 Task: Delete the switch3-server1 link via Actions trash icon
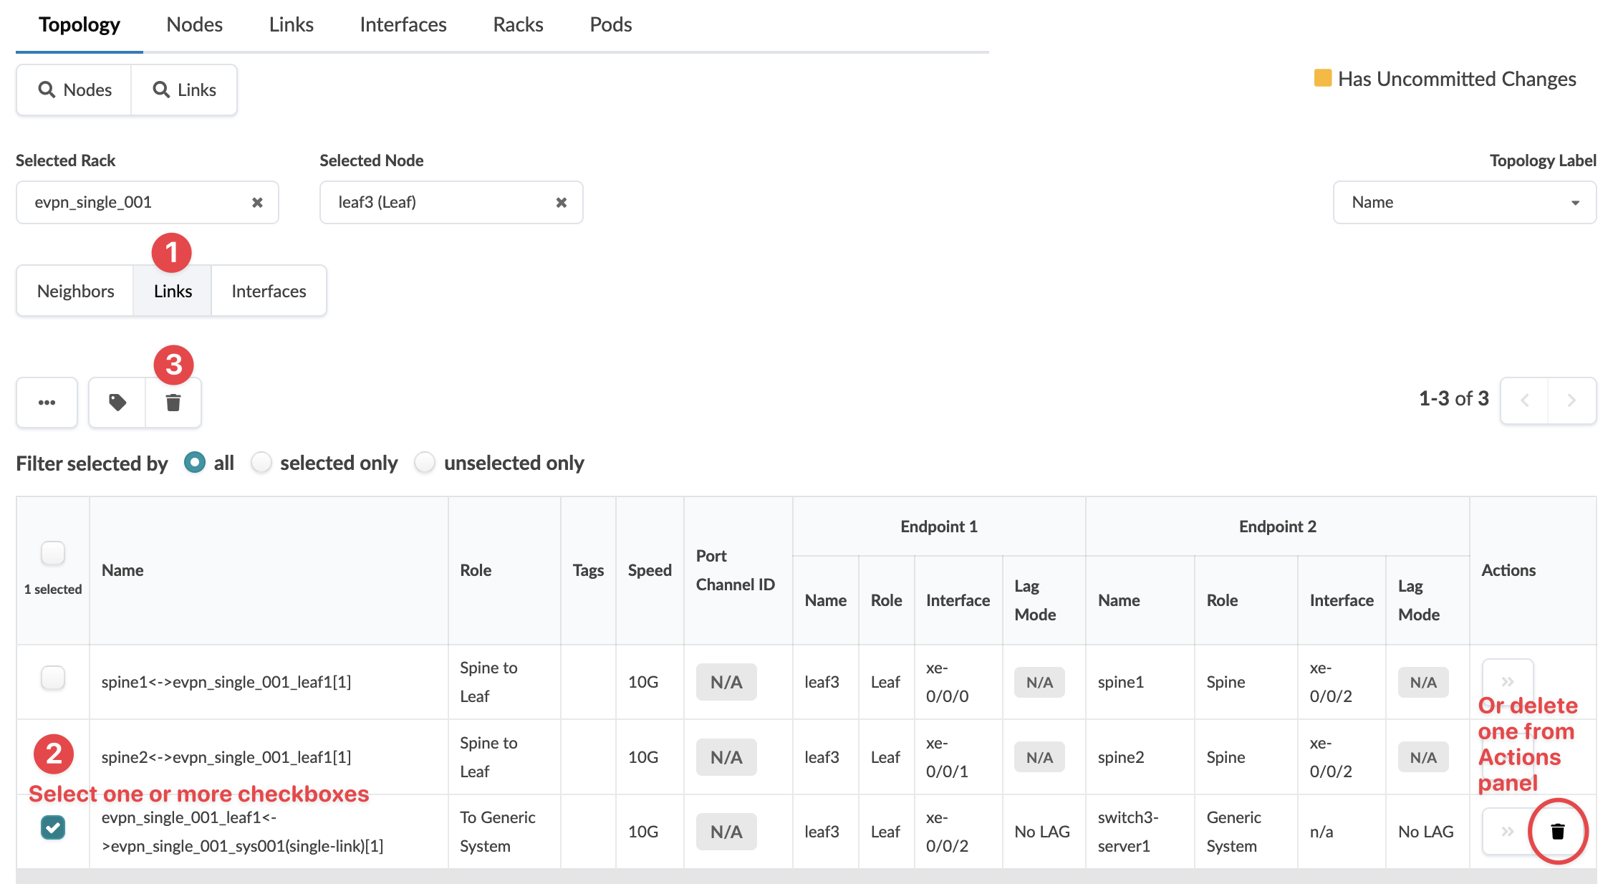(1557, 831)
